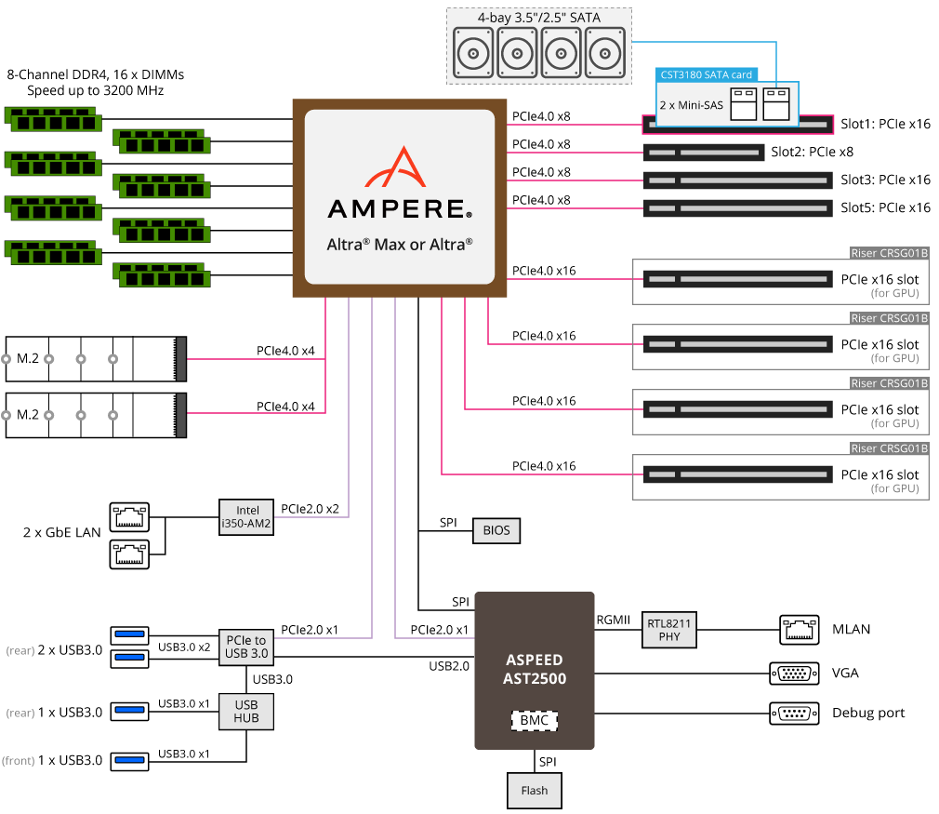Select the 'USB2.0' label
This screenshot has width=939, height=814.
(x=449, y=666)
